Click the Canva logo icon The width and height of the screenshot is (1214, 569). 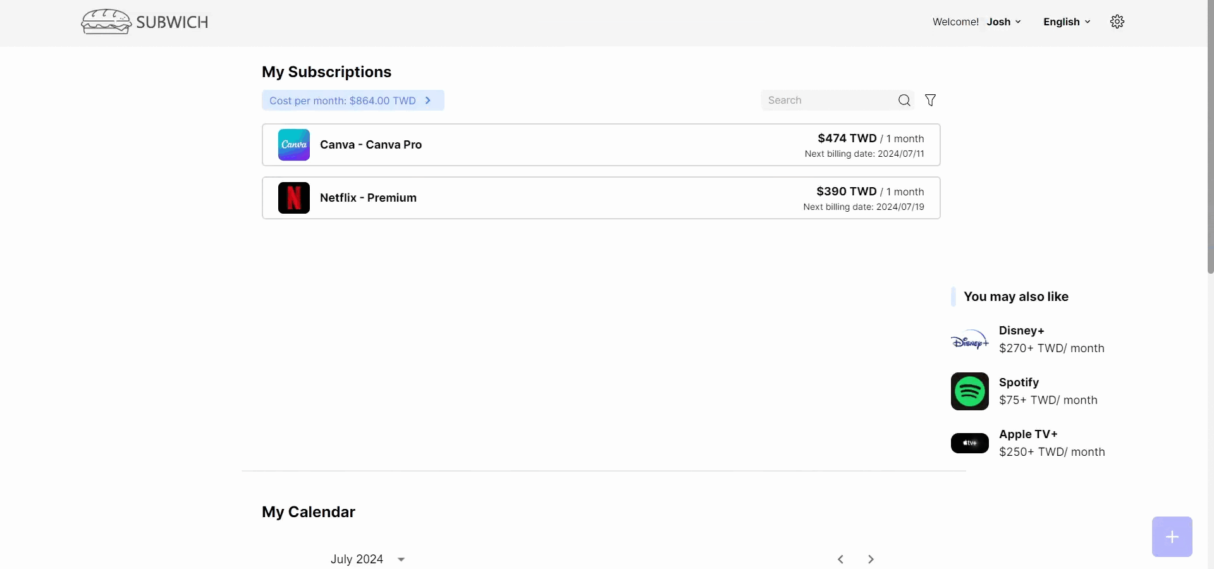[294, 145]
